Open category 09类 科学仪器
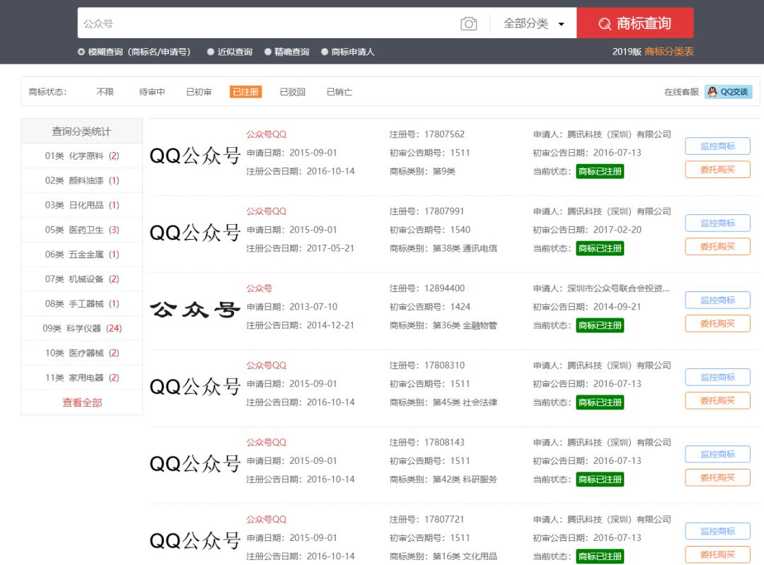The height and width of the screenshot is (565, 764). pos(82,328)
